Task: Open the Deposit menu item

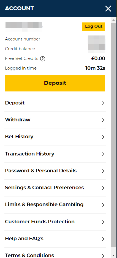Action: [55, 103]
